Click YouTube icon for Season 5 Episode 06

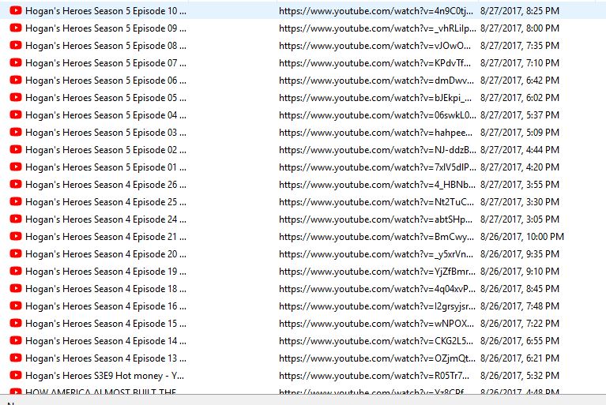(16, 80)
